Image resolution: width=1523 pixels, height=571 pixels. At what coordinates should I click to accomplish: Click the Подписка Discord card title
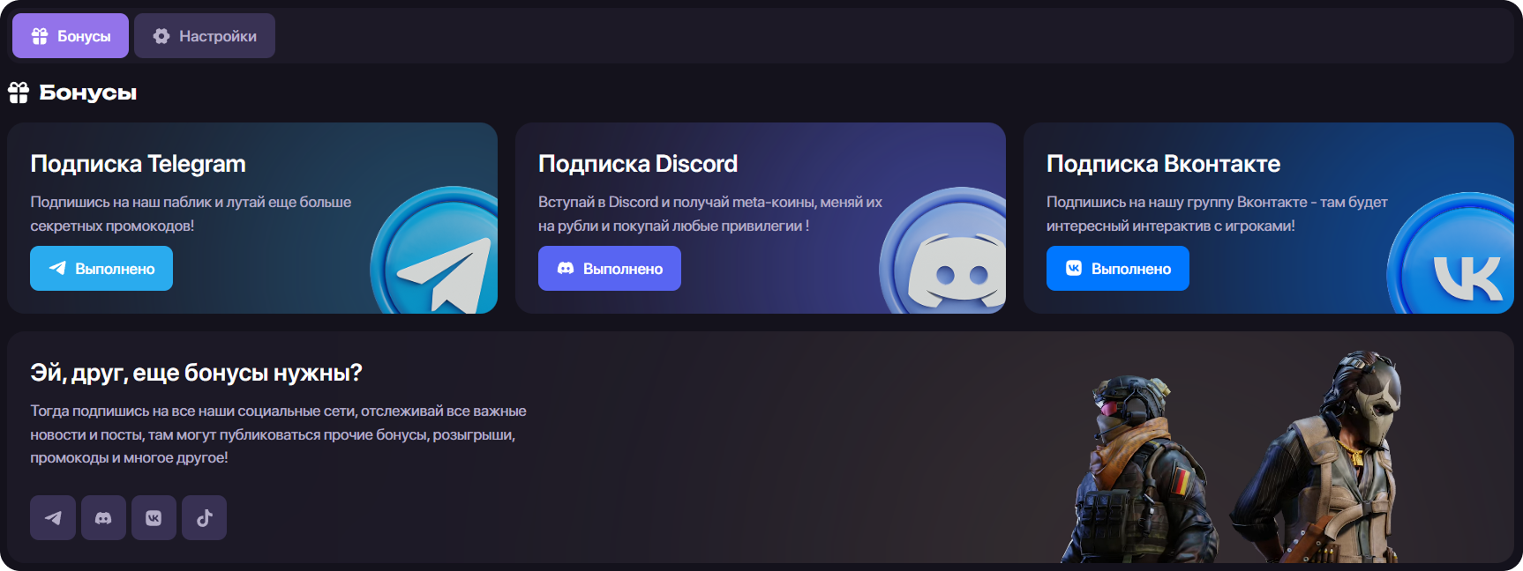click(638, 164)
